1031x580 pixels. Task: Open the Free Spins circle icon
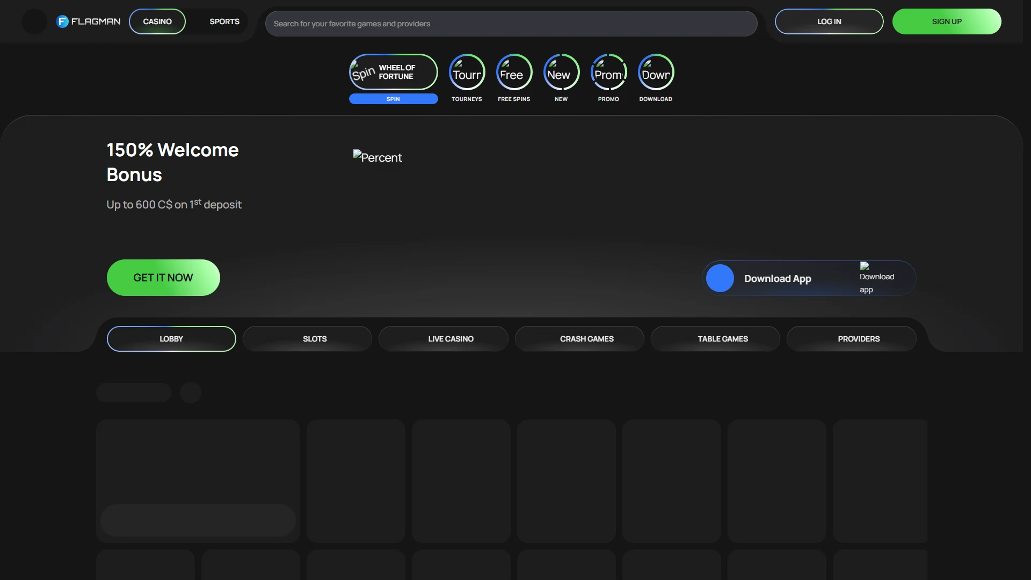coord(514,73)
